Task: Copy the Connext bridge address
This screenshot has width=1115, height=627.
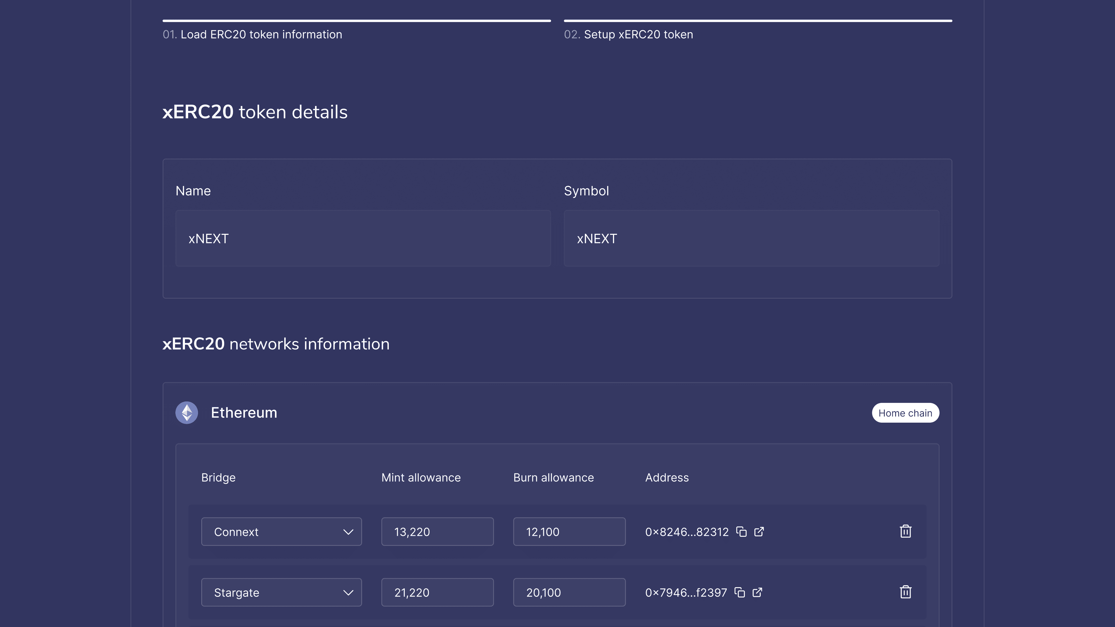Action: [x=742, y=531]
